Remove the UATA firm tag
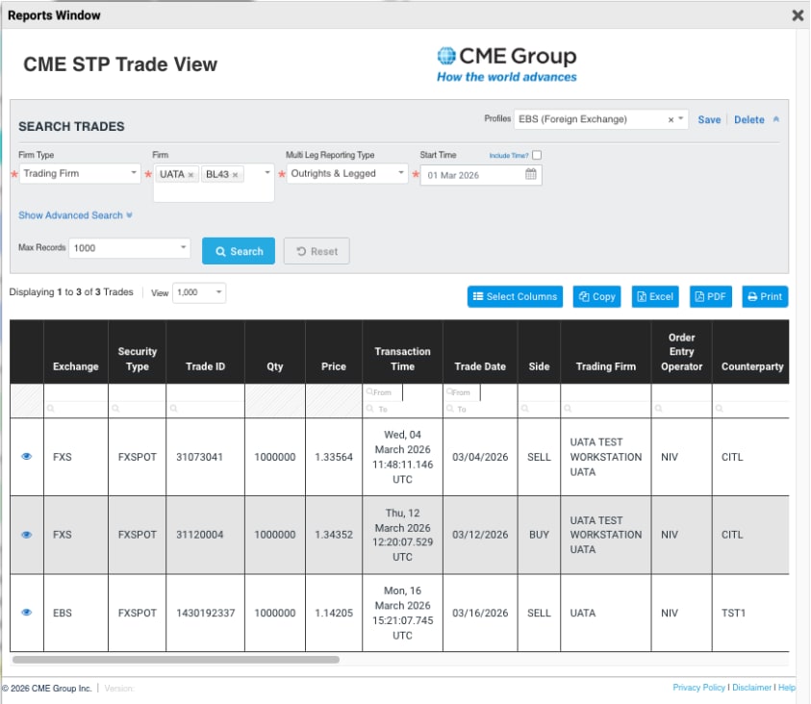Screen dimensions: 811x704 (190, 175)
